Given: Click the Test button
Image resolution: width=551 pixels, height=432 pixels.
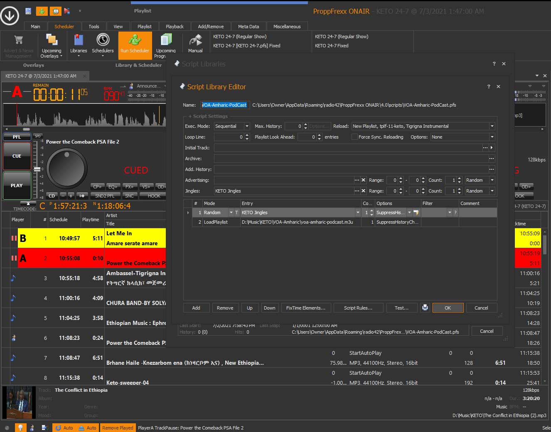Looking at the screenshot, I should (x=401, y=308).
